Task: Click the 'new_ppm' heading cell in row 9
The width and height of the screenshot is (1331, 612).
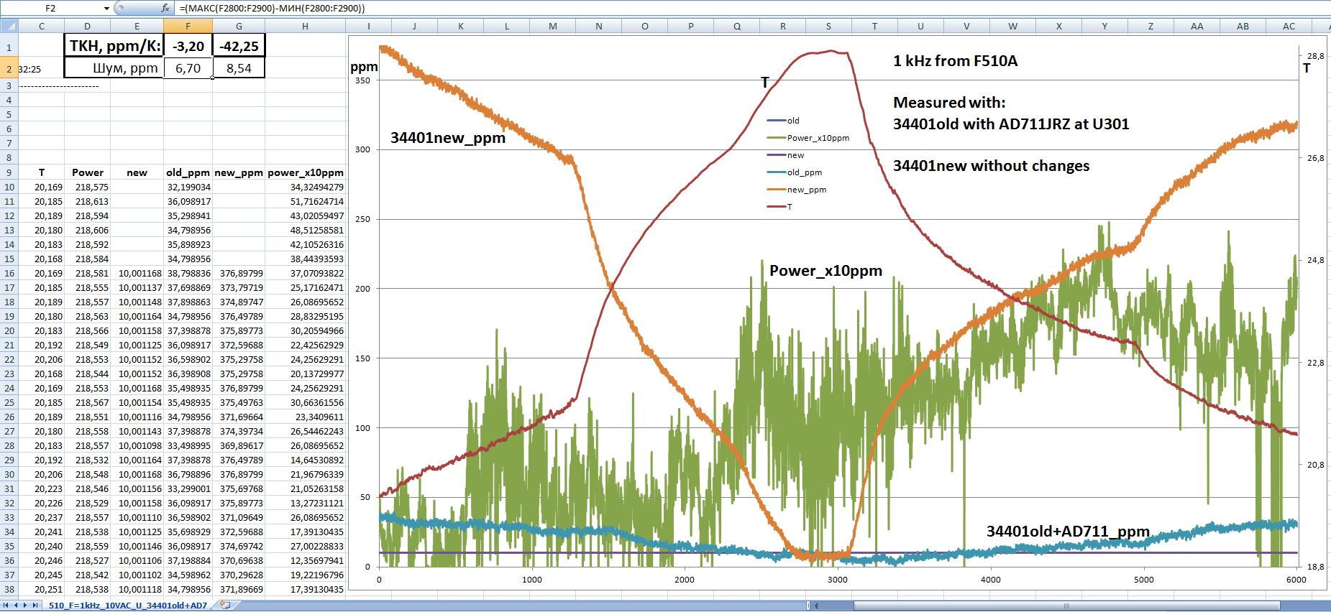Action: click(x=239, y=172)
